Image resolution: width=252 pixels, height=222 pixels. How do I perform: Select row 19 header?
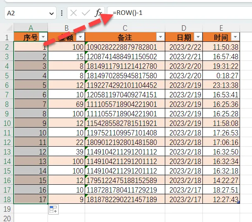pyautogui.click(x=7, y=209)
